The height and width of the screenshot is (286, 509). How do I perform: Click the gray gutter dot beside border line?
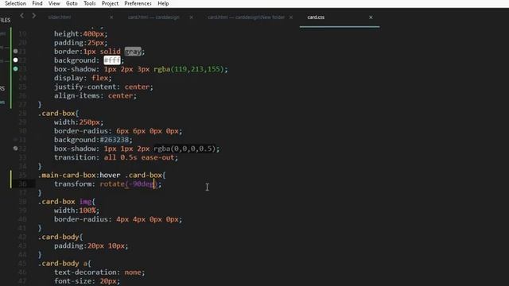pyautogui.click(x=16, y=51)
